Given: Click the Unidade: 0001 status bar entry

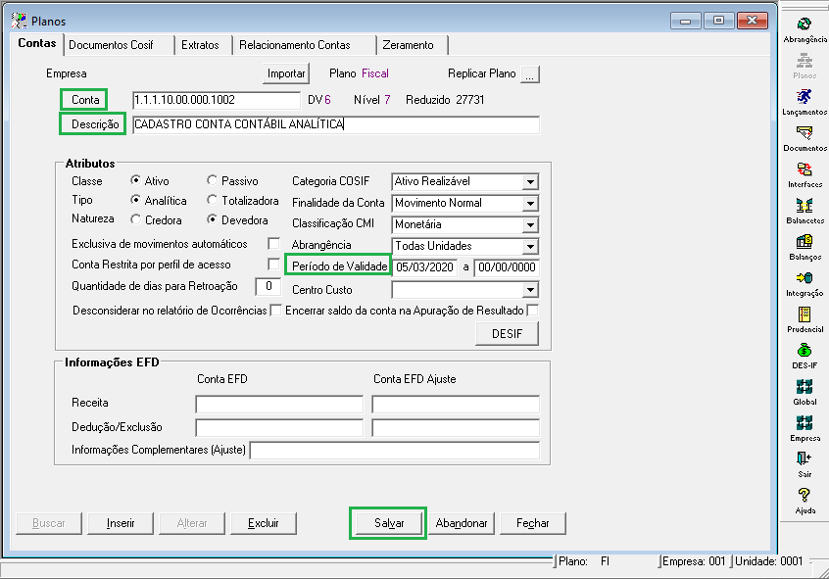Looking at the screenshot, I should [x=768, y=561].
